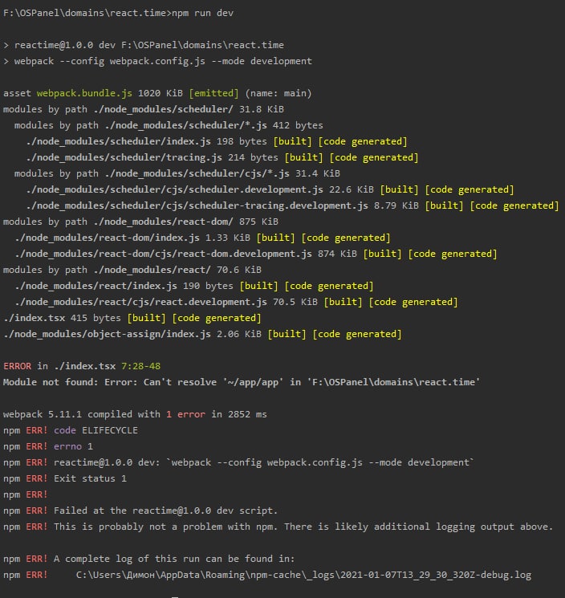
Task: Select the 'ELIFECYCLE' error code
Action: (x=110, y=430)
